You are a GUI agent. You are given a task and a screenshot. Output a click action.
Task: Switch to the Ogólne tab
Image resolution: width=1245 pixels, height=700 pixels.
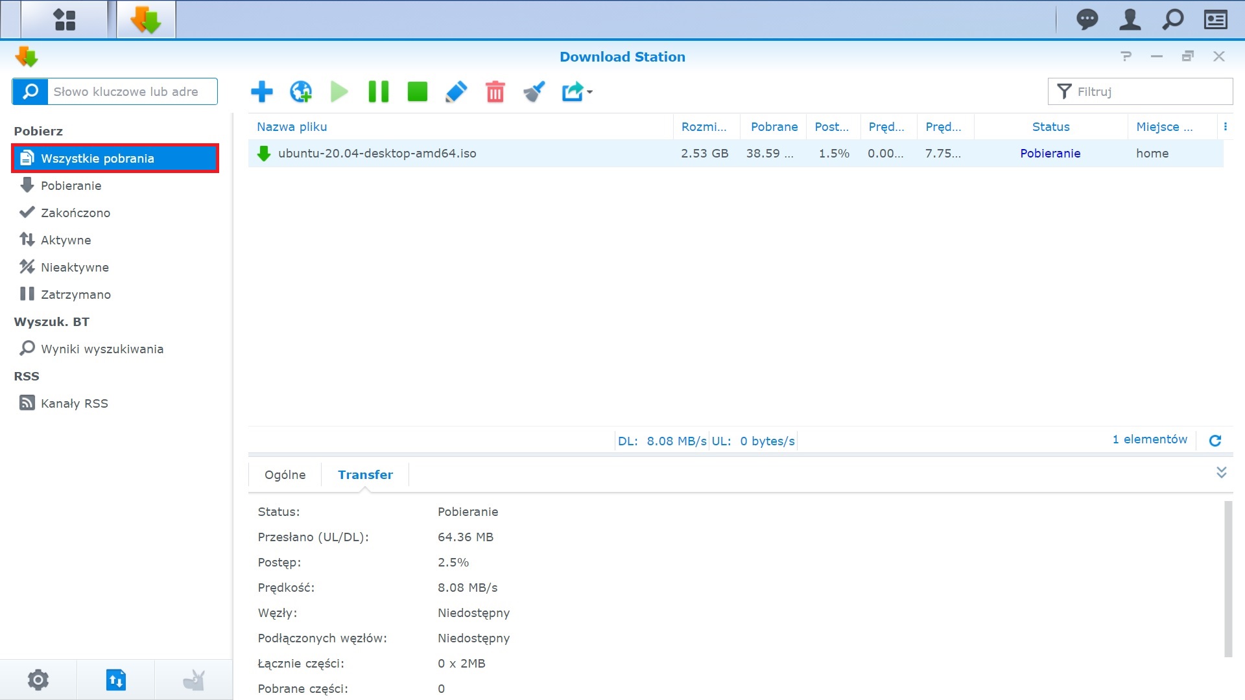[x=285, y=474]
